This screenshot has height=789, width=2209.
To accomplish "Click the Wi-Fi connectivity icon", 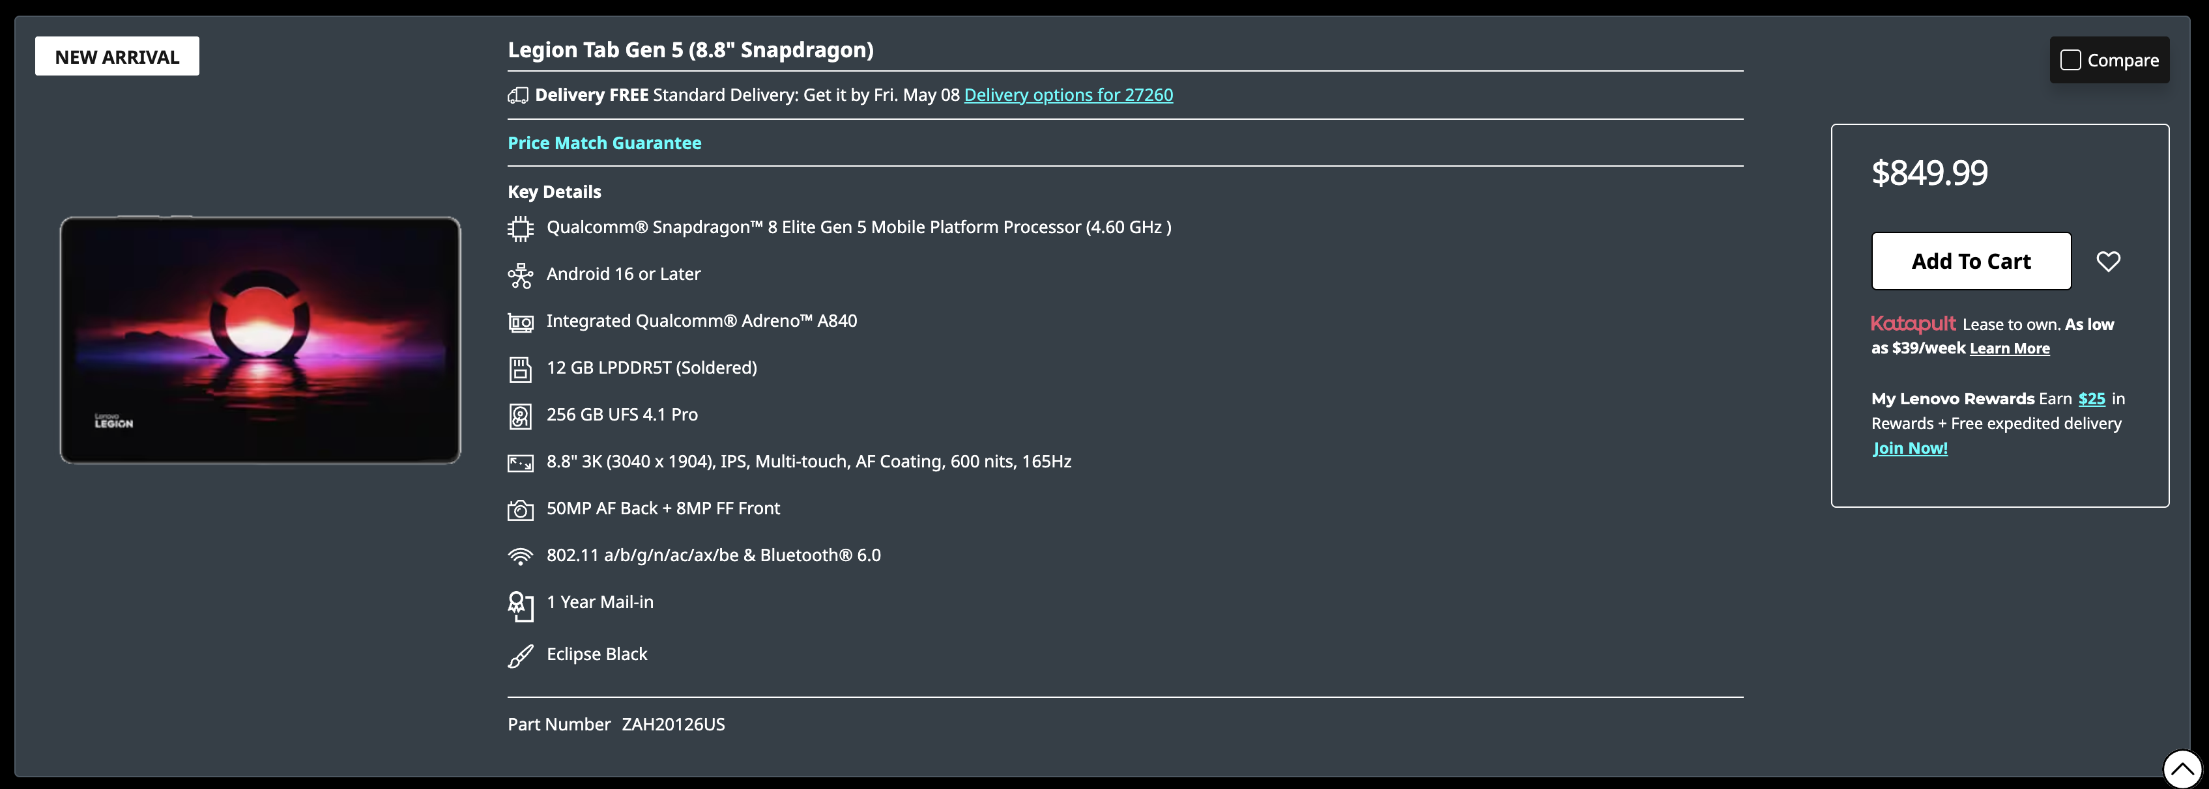I will pos(519,557).
